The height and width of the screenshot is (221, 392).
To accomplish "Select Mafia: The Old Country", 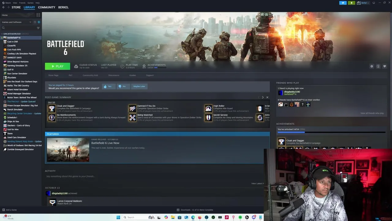I will 18,86.
